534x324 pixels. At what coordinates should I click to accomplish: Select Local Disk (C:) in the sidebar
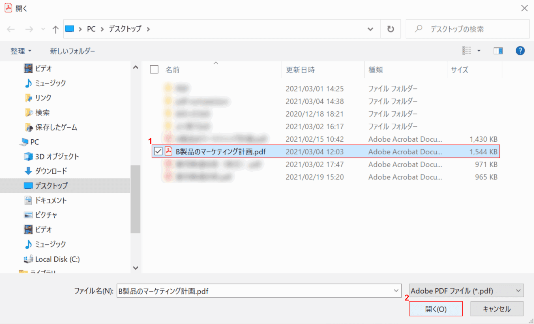52,259
